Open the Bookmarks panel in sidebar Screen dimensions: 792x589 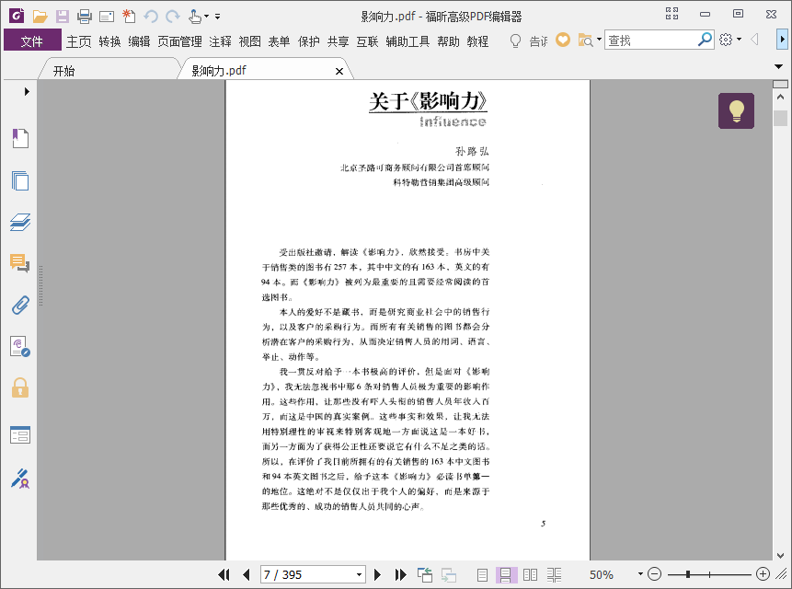[x=20, y=138]
